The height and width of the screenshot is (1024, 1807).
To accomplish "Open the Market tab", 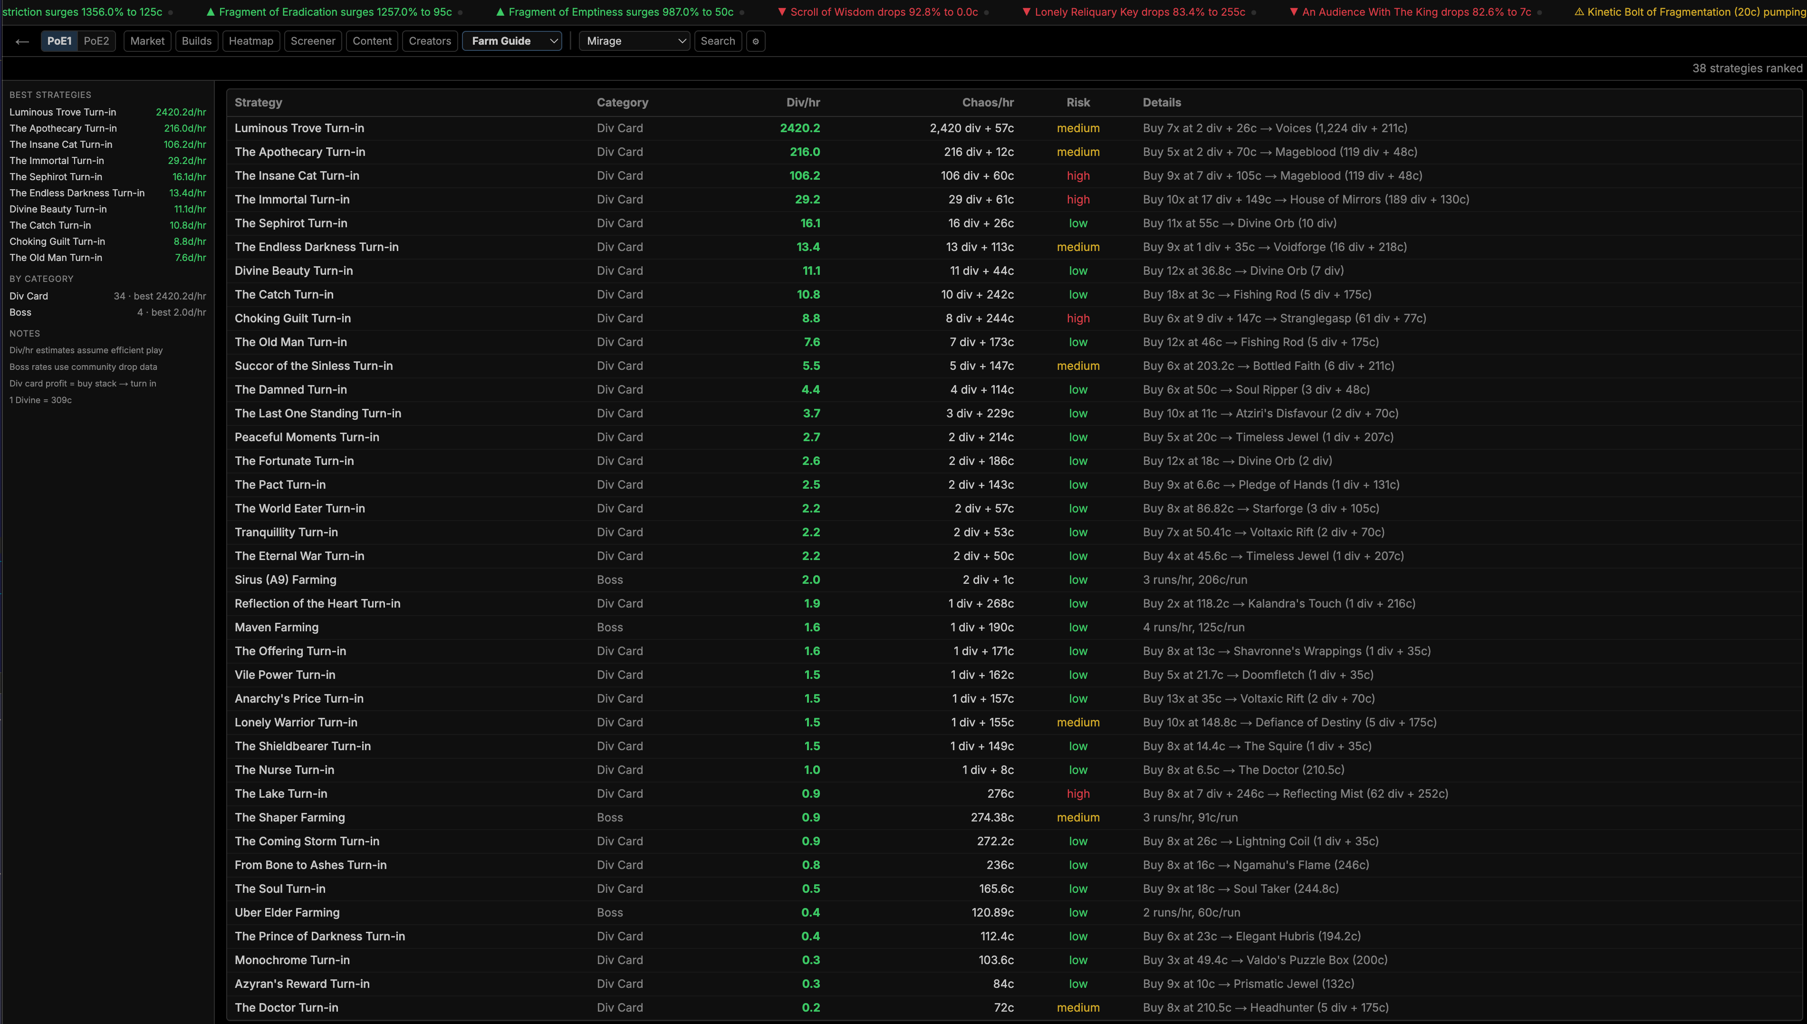I will pyautogui.click(x=147, y=41).
